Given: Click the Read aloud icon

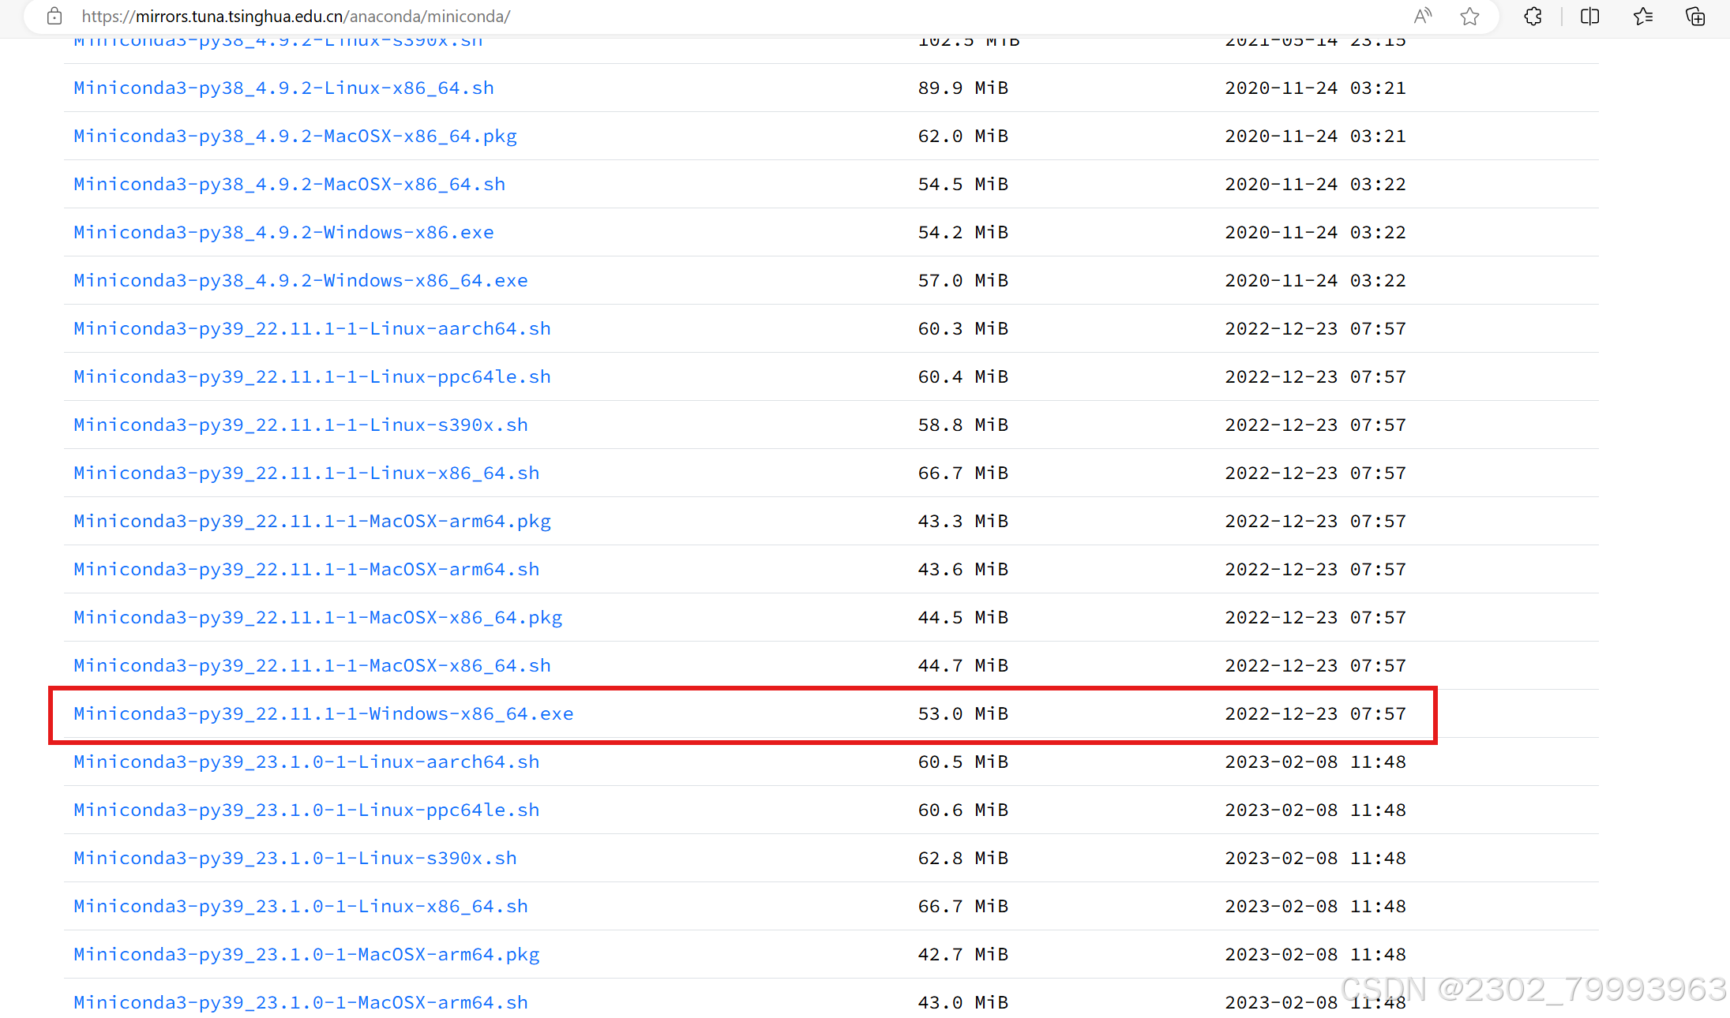Looking at the screenshot, I should (1422, 16).
